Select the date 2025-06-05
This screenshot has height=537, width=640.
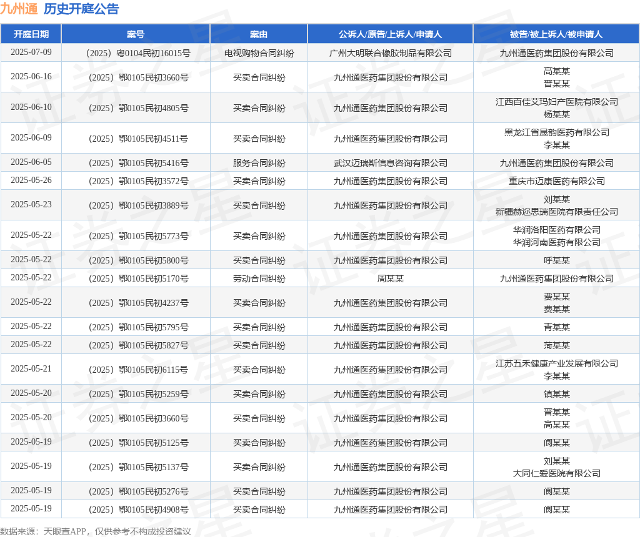(x=31, y=162)
